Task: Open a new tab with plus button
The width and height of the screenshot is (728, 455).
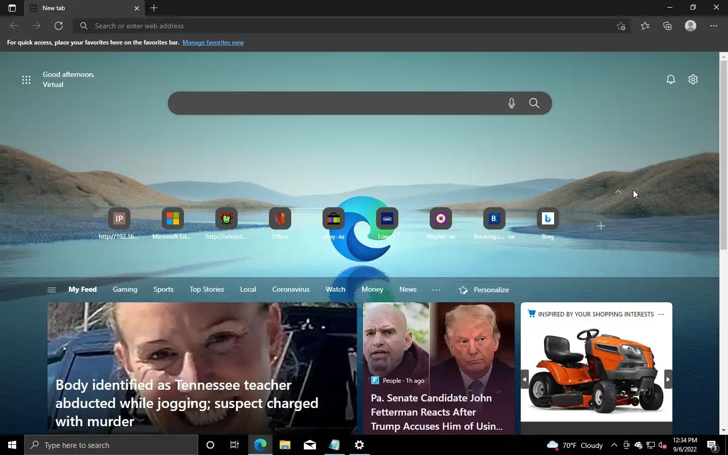Action: pos(154,8)
